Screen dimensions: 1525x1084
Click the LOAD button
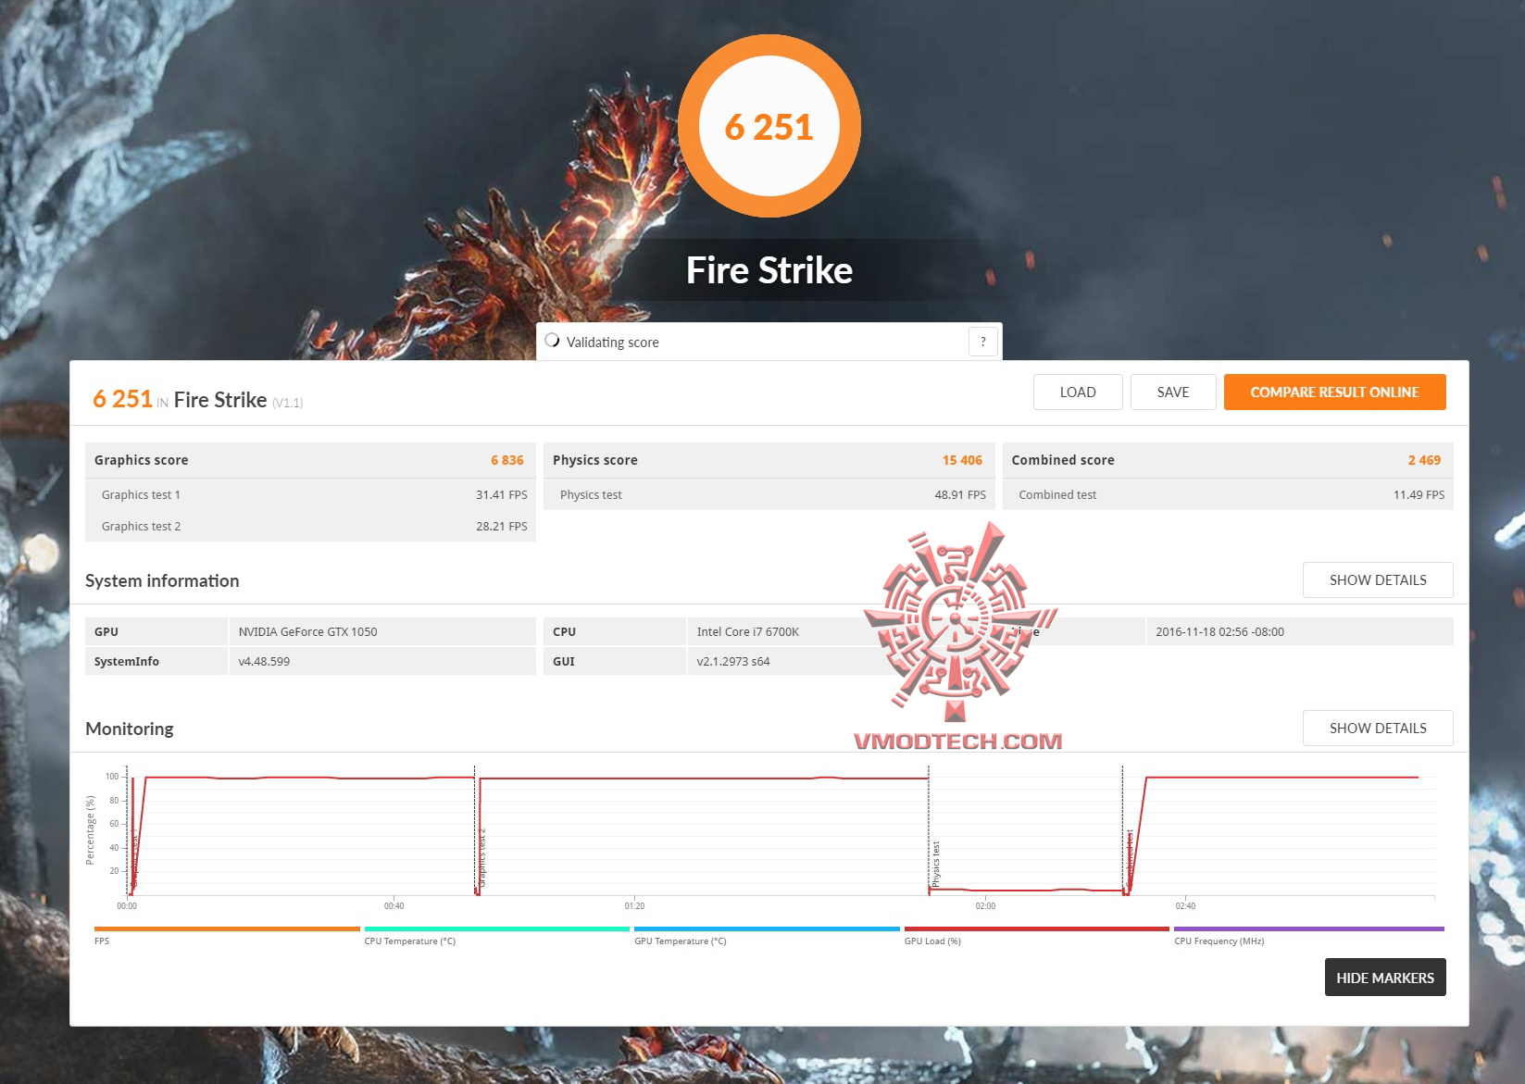tap(1078, 392)
